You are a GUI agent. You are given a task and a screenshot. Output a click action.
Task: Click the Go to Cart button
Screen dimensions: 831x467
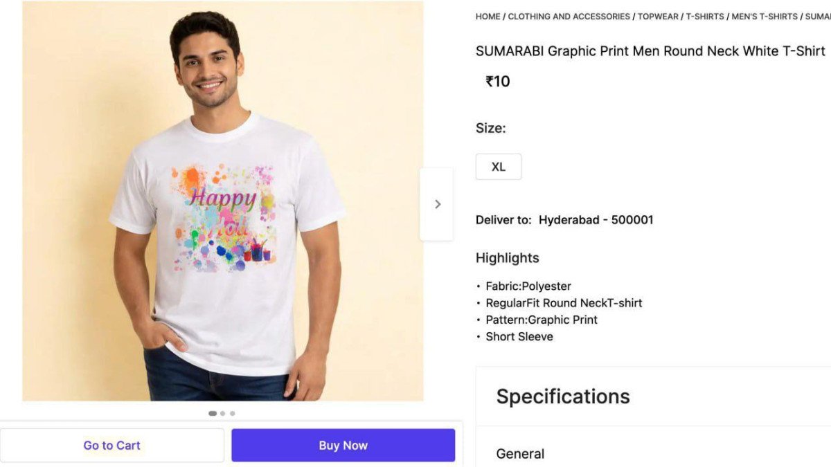click(x=112, y=446)
